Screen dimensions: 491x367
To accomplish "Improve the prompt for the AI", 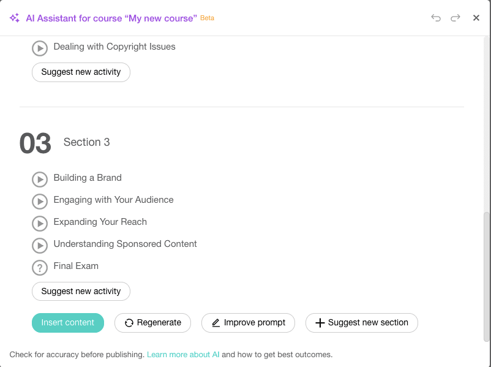I will point(248,322).
